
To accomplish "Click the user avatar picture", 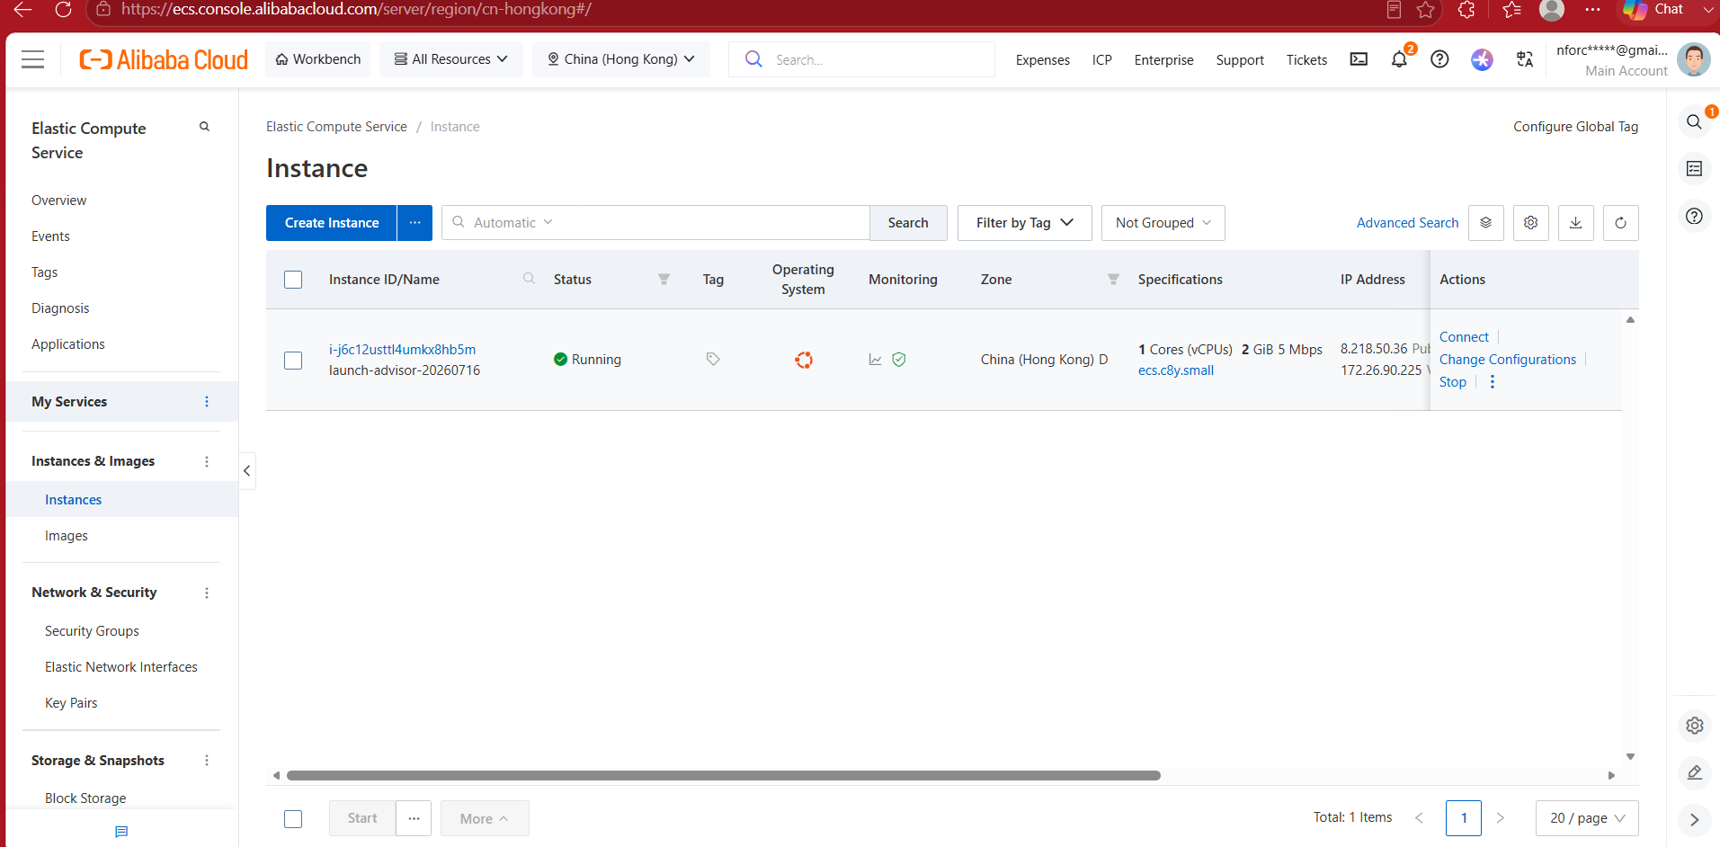I will [1694, 59].
